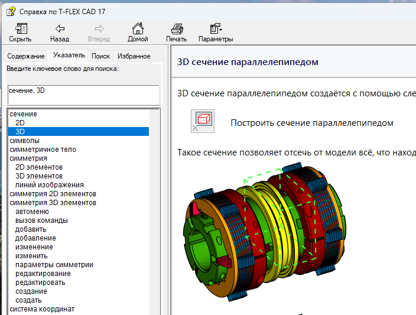Click the coupling 3D model illustration
Image resolution: width=416 pixels, height=315 pixels.
(266, 230)
